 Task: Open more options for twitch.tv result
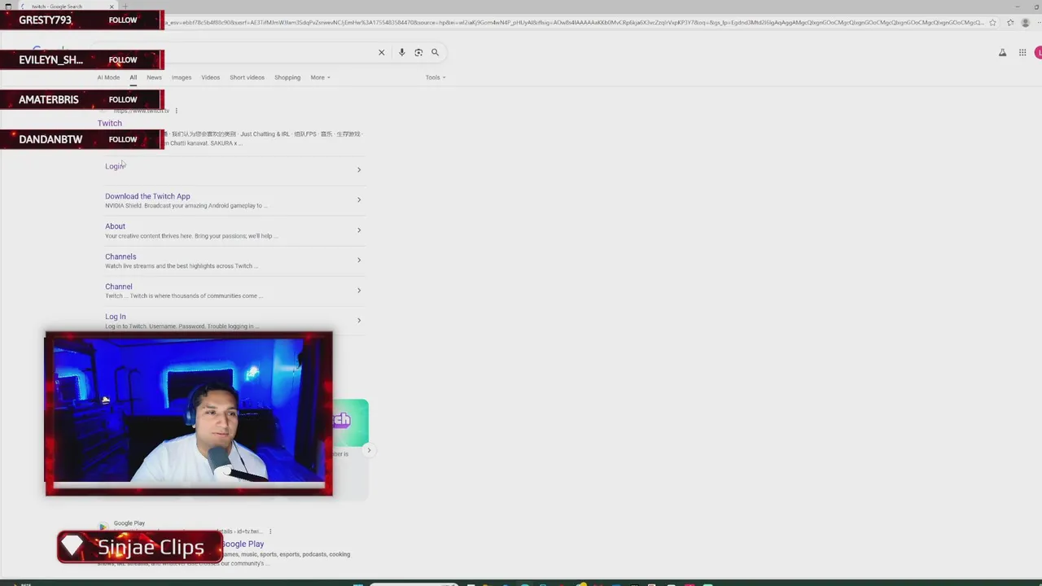(x=176, y=111)
